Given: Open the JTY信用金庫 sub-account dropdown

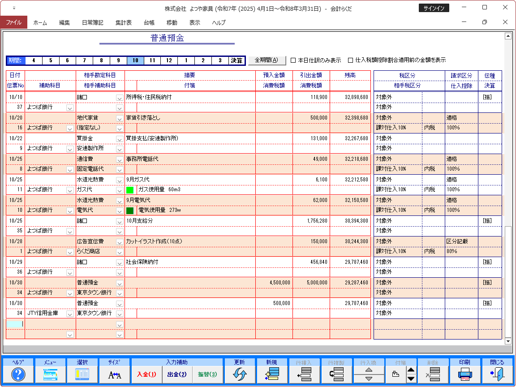Looking at the screenshot, I should tap(69, 314).
